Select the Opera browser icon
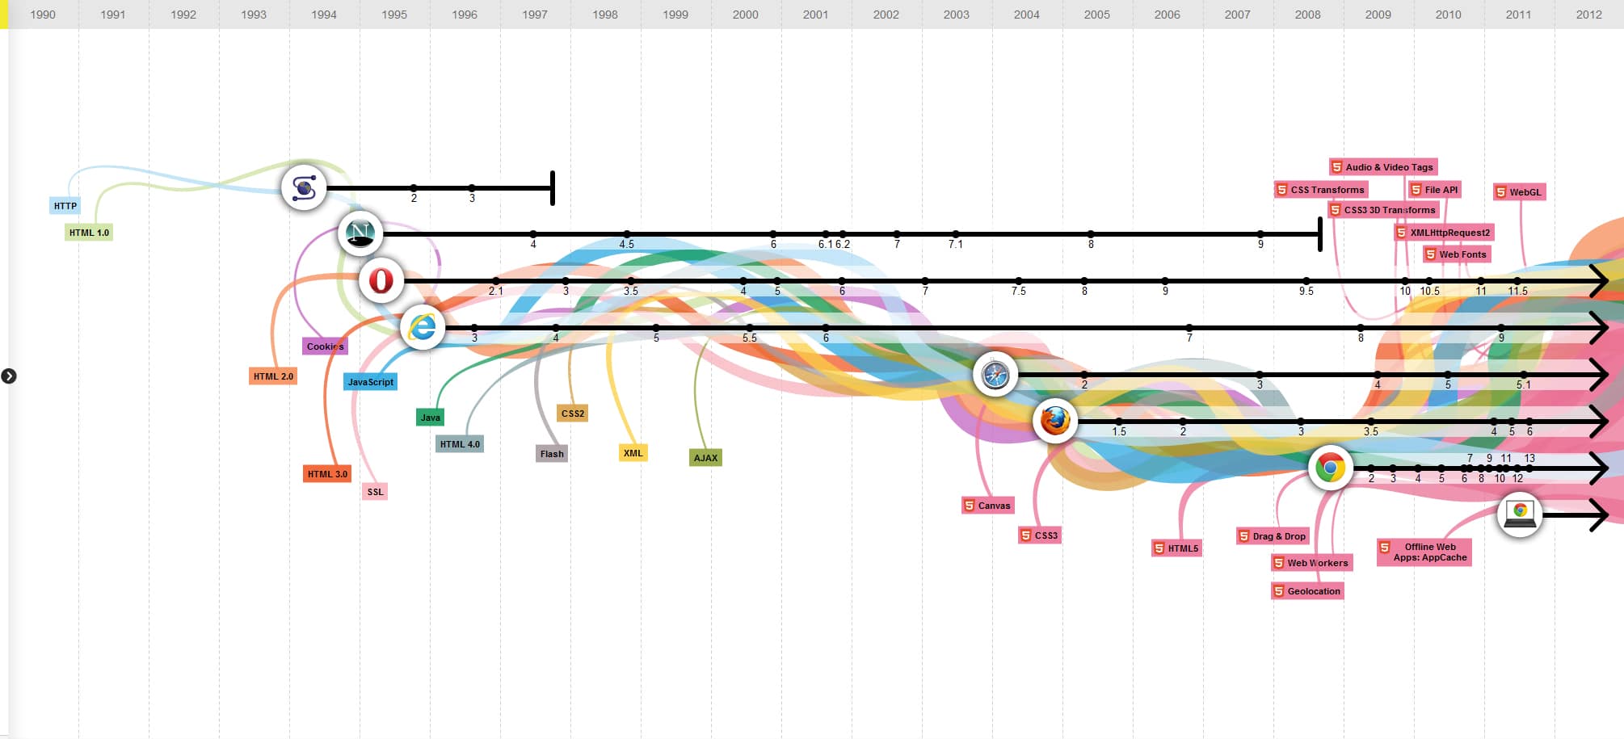Image resolution: width=1624 pixels, height=739 pixels. (381, 280)
